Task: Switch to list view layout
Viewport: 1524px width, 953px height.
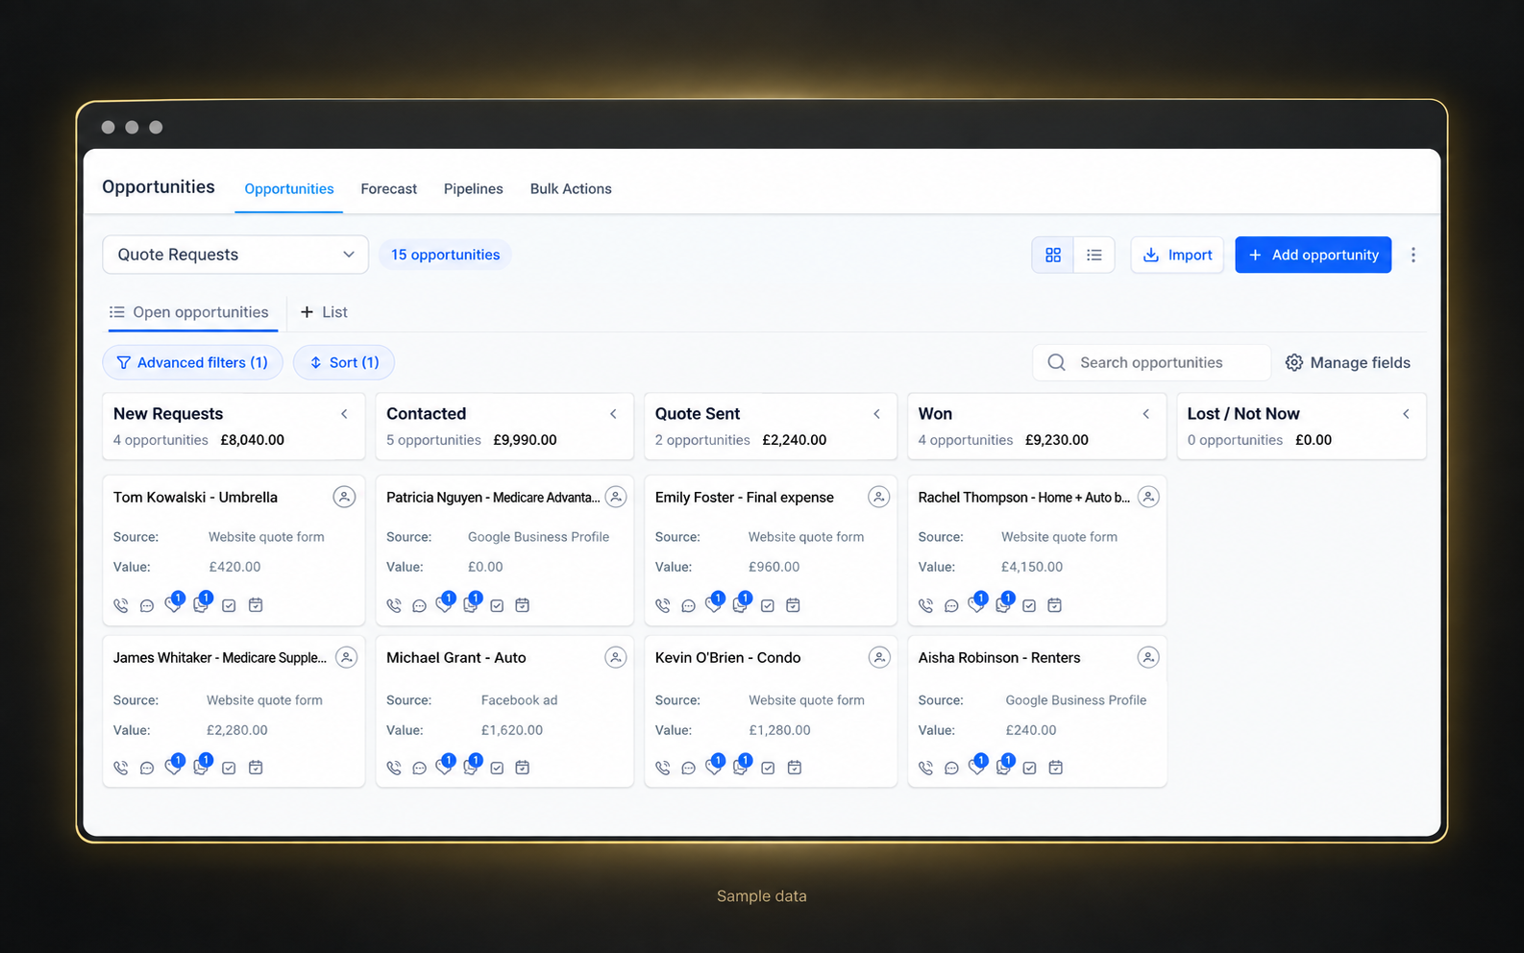Action: pos(1094,255)
